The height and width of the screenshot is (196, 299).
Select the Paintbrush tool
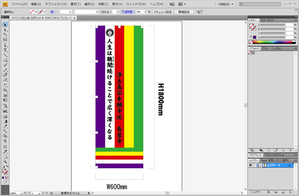(5, 65)
